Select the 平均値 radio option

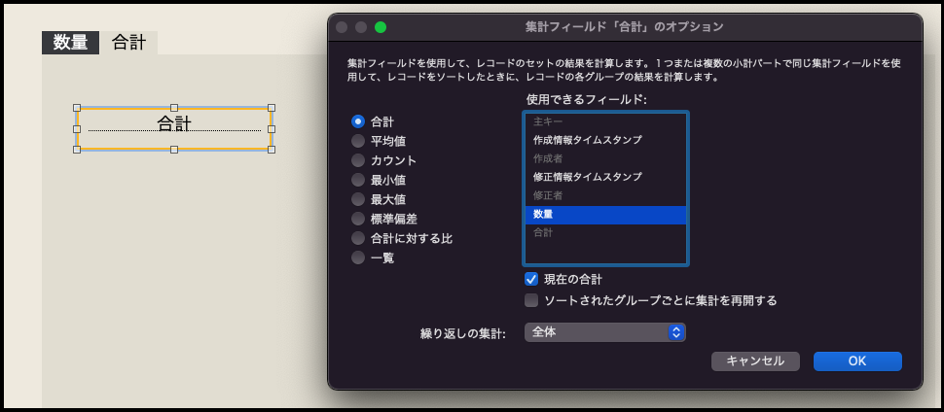click(x=358, y=141)
